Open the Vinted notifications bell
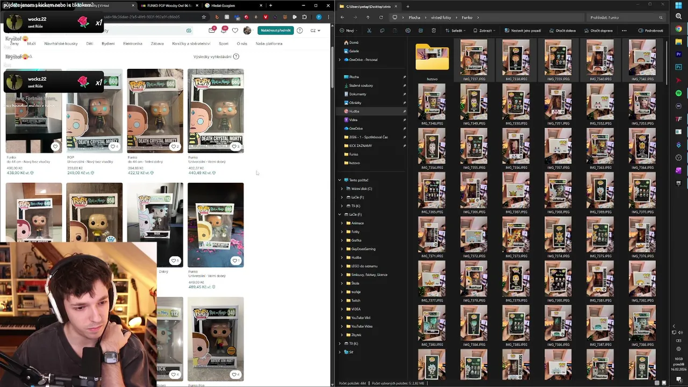The width and height of the screenshot is (688, 387). [224, 31]
